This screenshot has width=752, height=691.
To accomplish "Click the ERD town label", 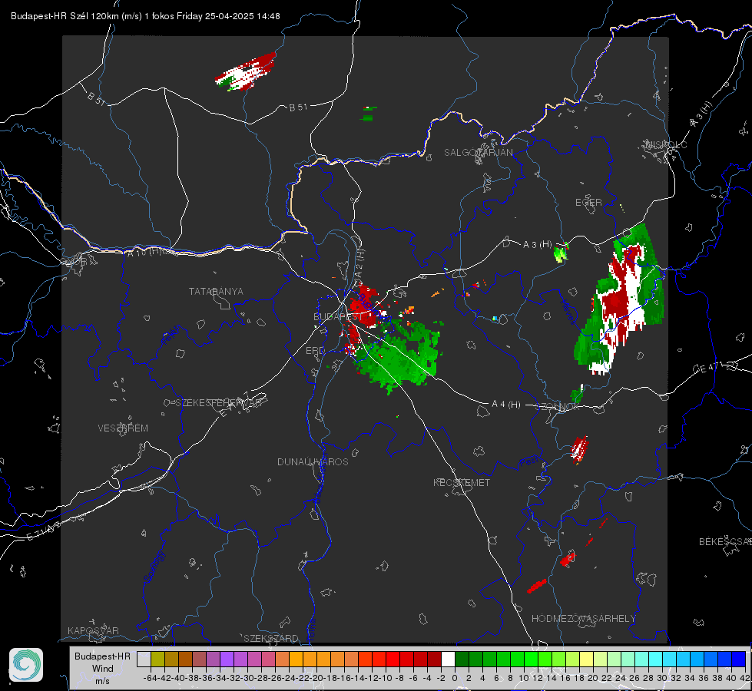I will (315, 351).
